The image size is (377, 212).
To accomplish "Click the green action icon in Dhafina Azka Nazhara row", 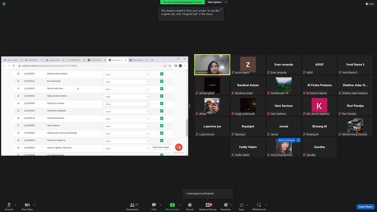I will click(x=161, y=74).
